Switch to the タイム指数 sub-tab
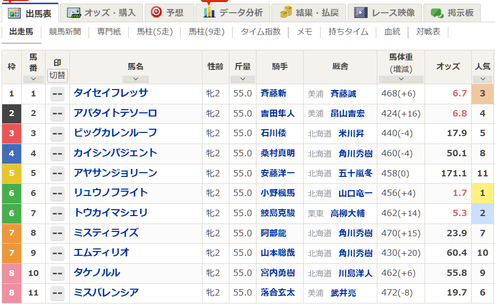 260,32
